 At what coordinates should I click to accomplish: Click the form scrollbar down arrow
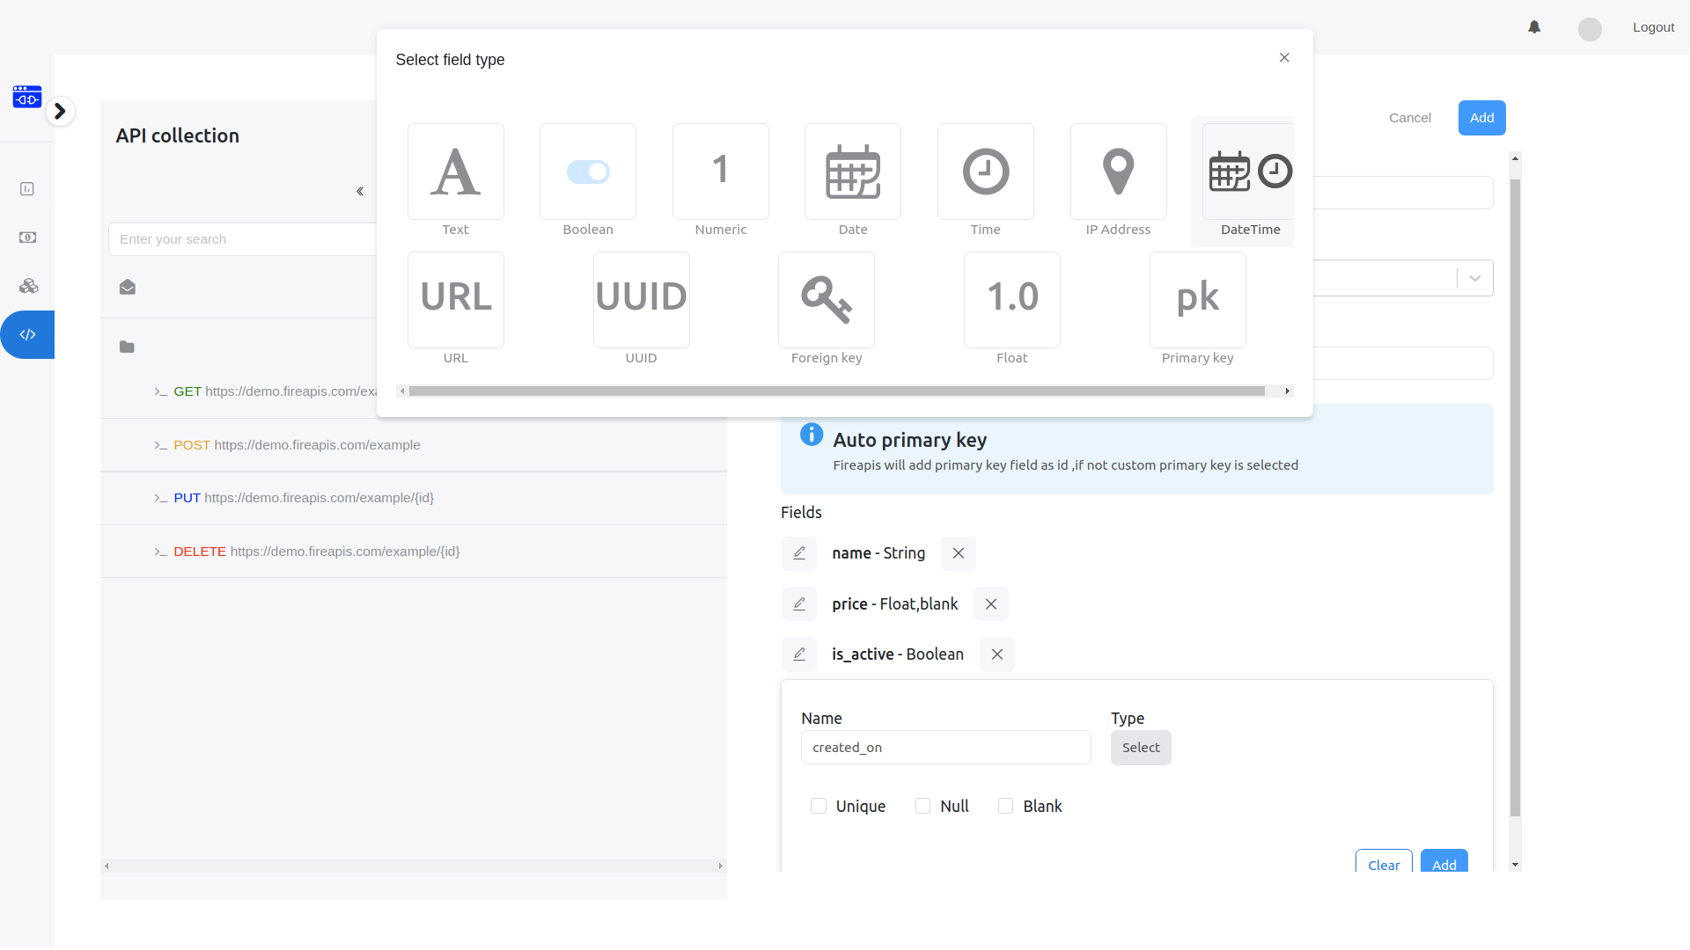click(1515, 865)
